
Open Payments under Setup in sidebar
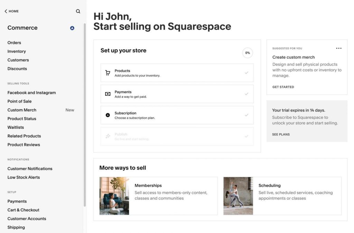click(x=17, y=201)
